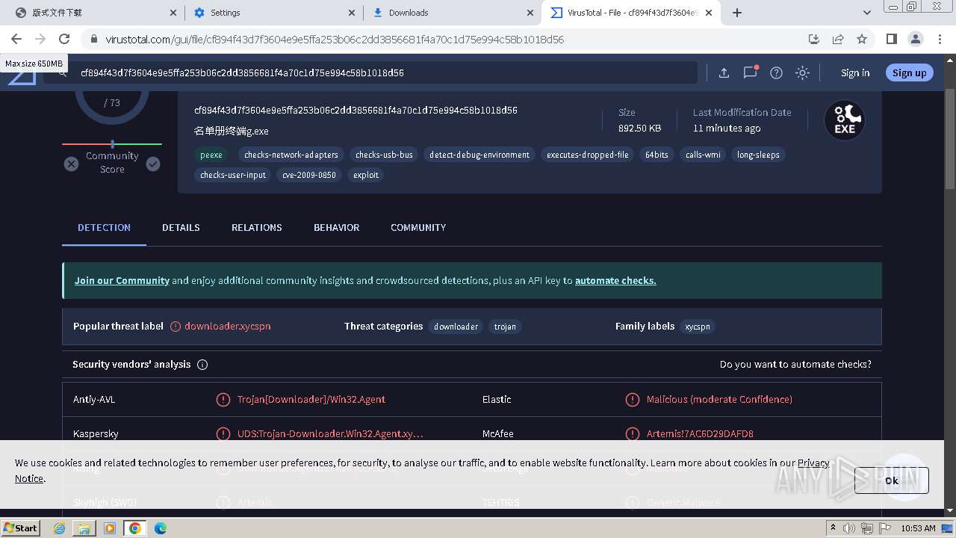Click the McAfee detection alert icon
The image size is (956, 538).
pos(632,434)
